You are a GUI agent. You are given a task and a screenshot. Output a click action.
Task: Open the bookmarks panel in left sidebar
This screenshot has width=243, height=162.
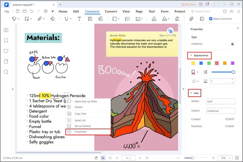(x=6, y=40)
